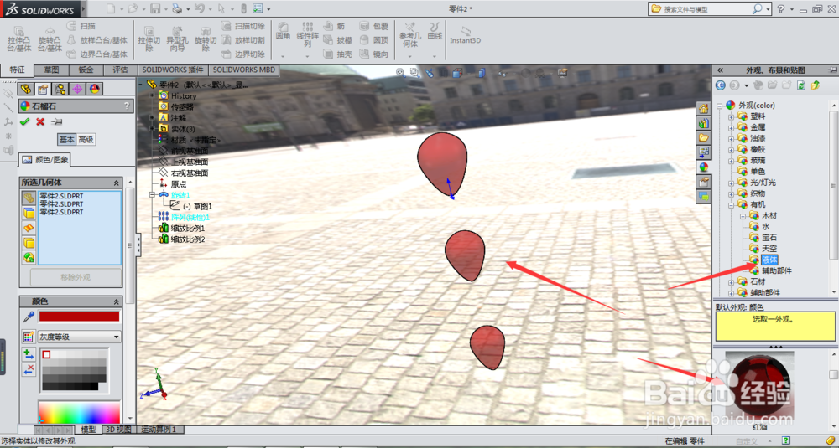Collapse the 颜色 section
This screenshot has height=448, width=839.
point(116,301)
